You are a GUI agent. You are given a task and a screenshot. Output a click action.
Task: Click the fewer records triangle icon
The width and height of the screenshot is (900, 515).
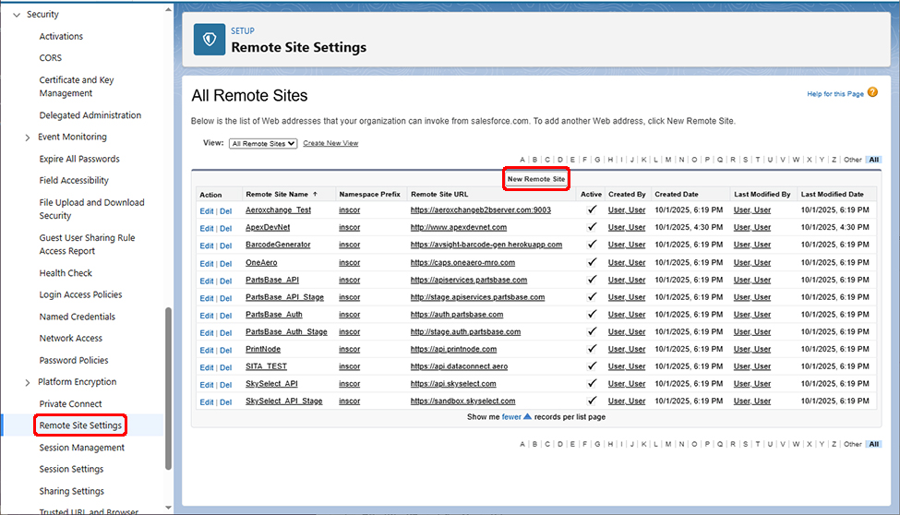(527, 416)
